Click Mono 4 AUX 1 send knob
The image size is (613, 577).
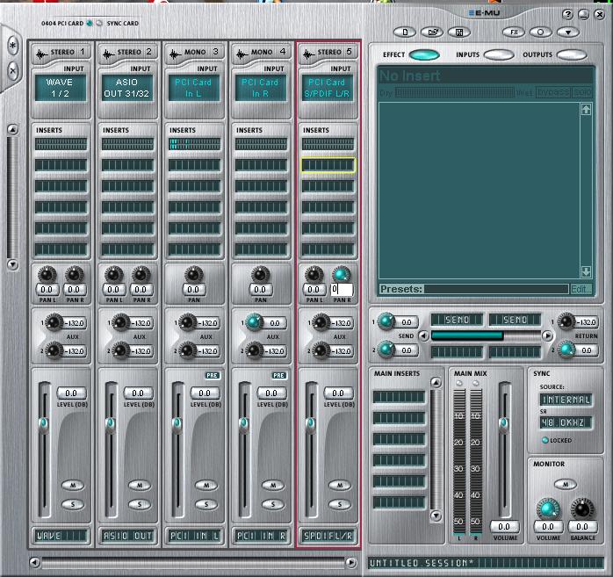tap(254, 322)
